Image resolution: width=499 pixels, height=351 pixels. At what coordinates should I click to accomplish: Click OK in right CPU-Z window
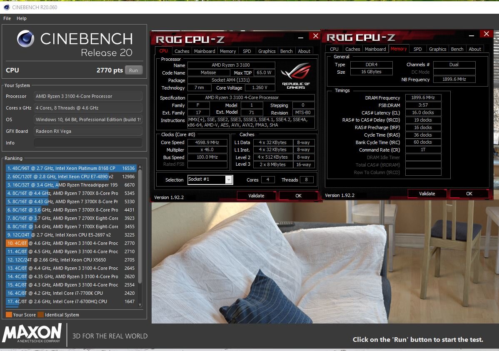pos(469,194)
